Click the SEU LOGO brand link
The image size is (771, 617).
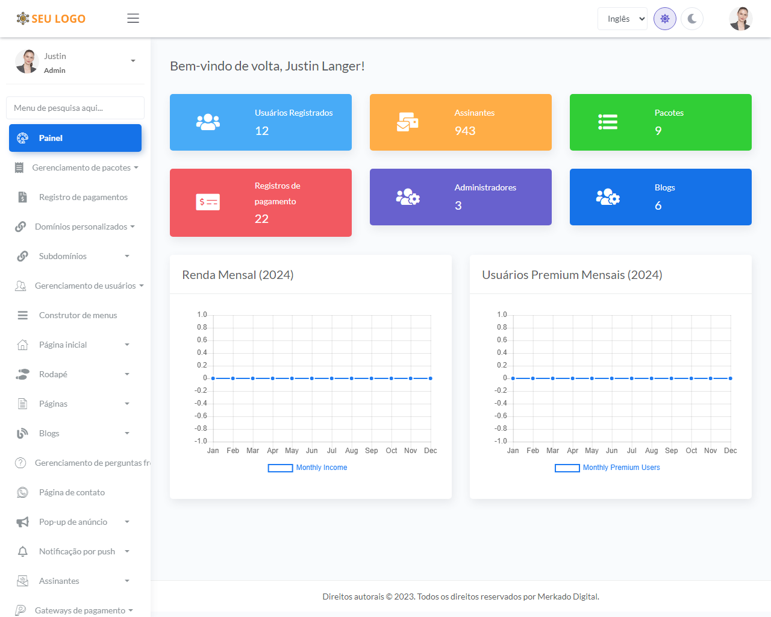pyautogui.click(x=51, y=19)
